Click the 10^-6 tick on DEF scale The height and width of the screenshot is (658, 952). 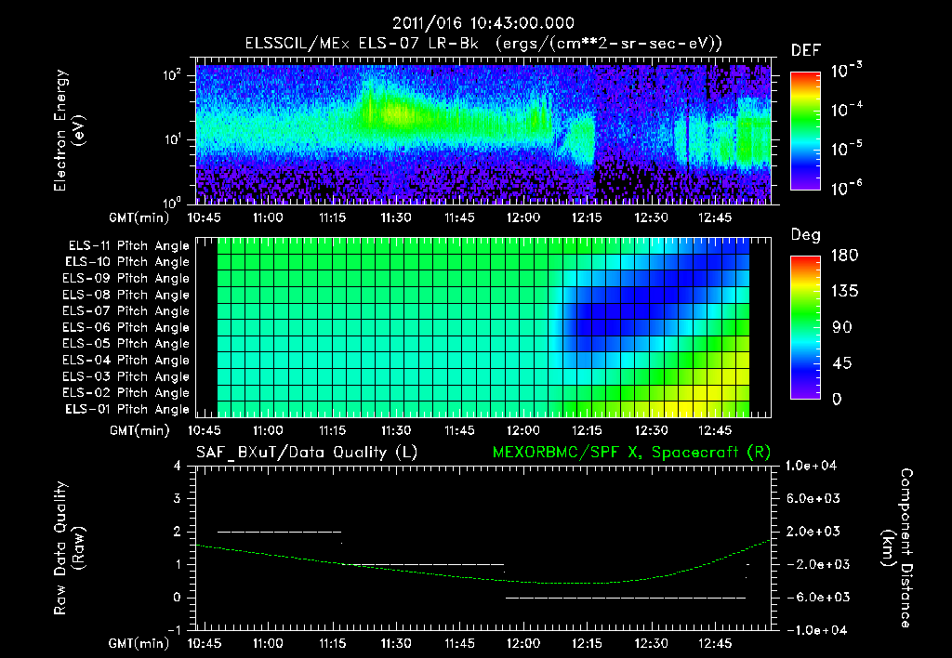click(847, 188)
